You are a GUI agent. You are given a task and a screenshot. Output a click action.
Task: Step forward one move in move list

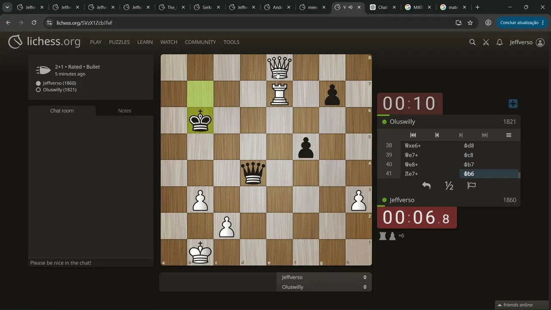[461, 135]
